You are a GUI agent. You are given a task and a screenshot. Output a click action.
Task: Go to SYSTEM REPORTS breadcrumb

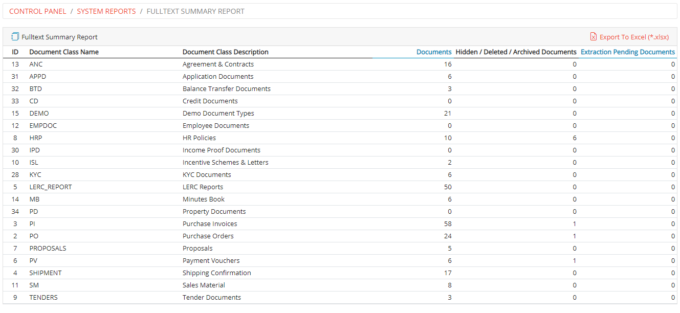pos(106,11)
